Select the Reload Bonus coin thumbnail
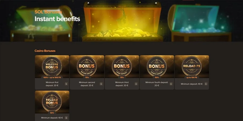 pos(52,102)
